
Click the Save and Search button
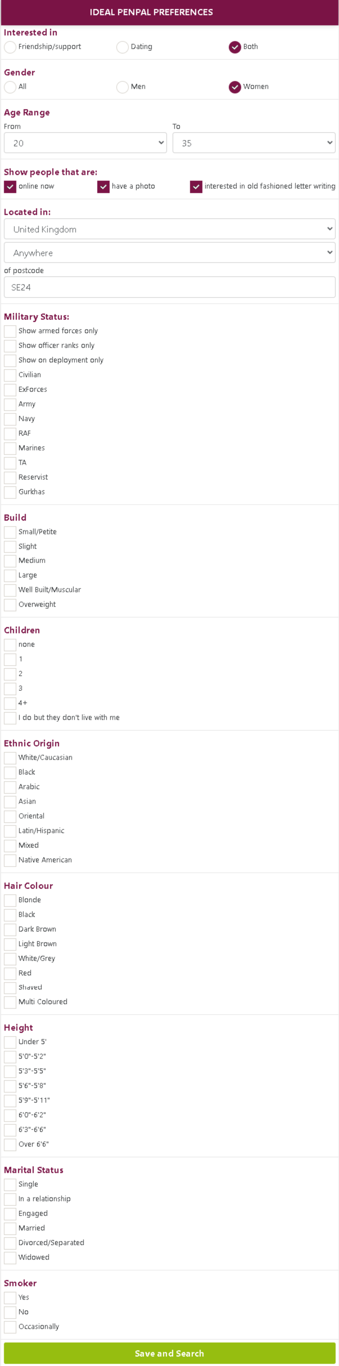[169, 1353]
